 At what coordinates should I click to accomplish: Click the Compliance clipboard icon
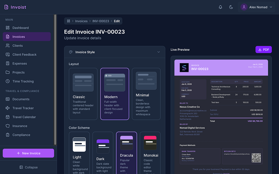[8, 135]
